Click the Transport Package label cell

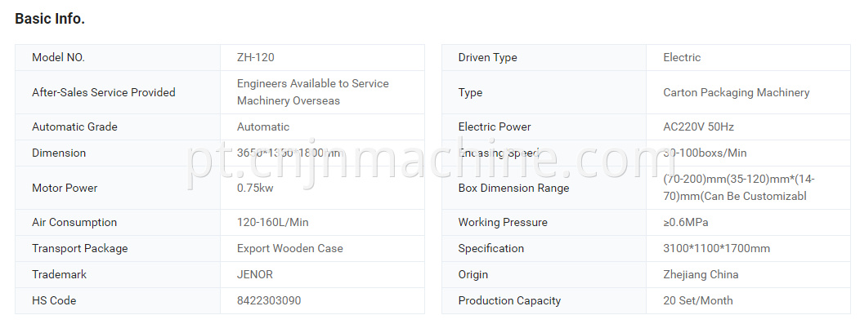point(118,248)
